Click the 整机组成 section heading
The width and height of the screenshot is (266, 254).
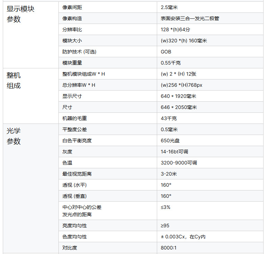click(14, 81)
